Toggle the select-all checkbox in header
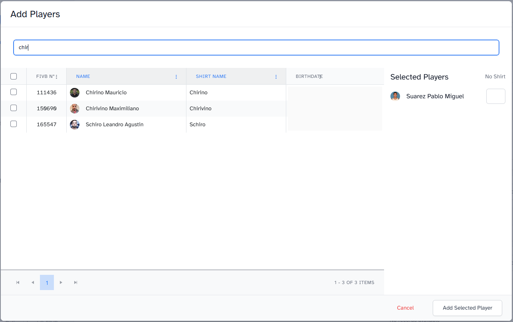 click(14, 76)
